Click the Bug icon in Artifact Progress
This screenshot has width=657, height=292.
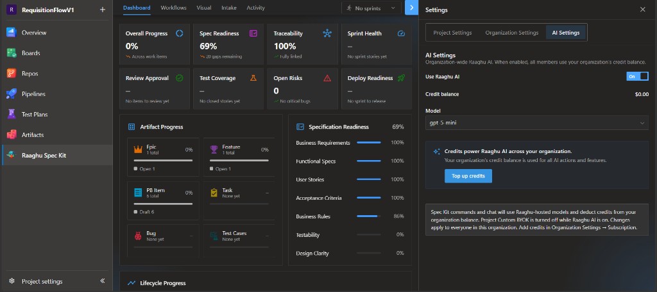[x=139, y=236]
